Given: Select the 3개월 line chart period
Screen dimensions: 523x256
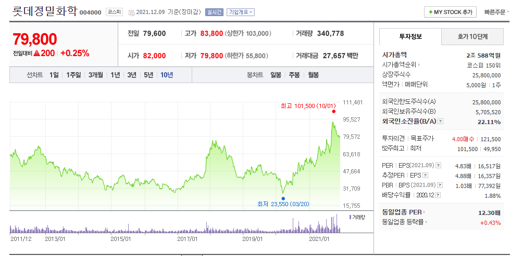Looking at the screenshot, I should tap(96, 75).
